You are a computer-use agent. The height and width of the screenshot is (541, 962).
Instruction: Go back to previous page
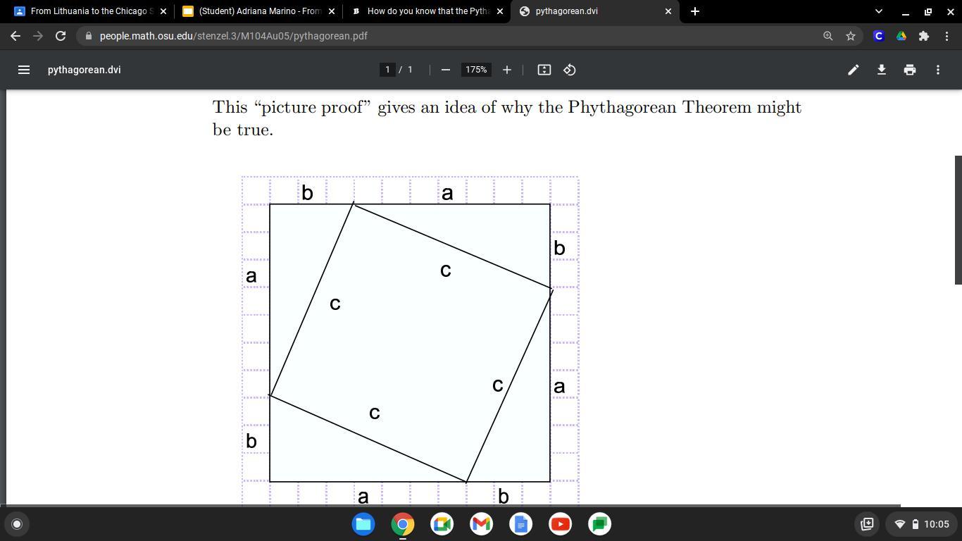[15, 36]
